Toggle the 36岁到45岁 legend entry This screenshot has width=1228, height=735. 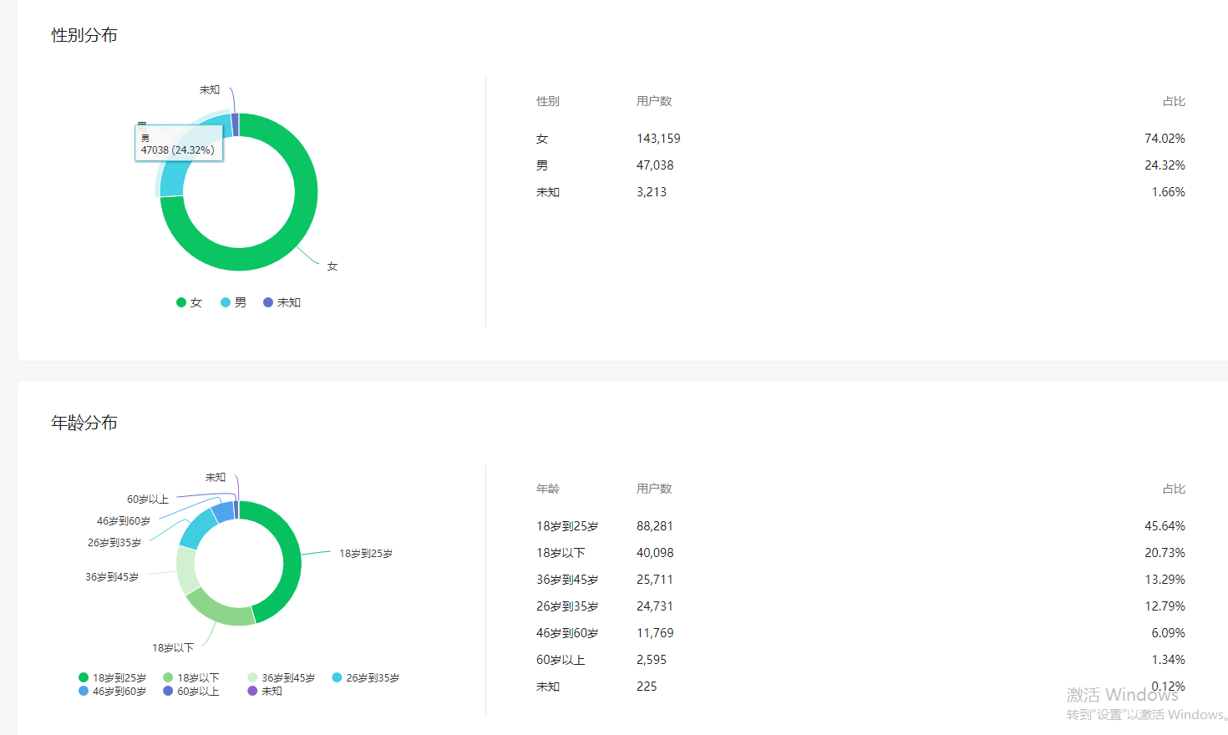(x=282, y=678)
